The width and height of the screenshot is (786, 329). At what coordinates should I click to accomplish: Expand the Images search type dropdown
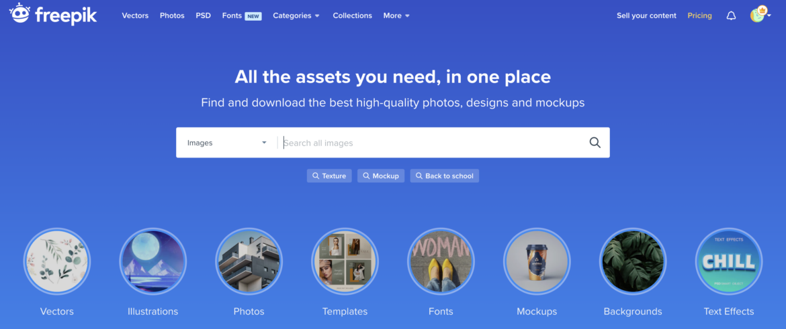coord(226,143)
